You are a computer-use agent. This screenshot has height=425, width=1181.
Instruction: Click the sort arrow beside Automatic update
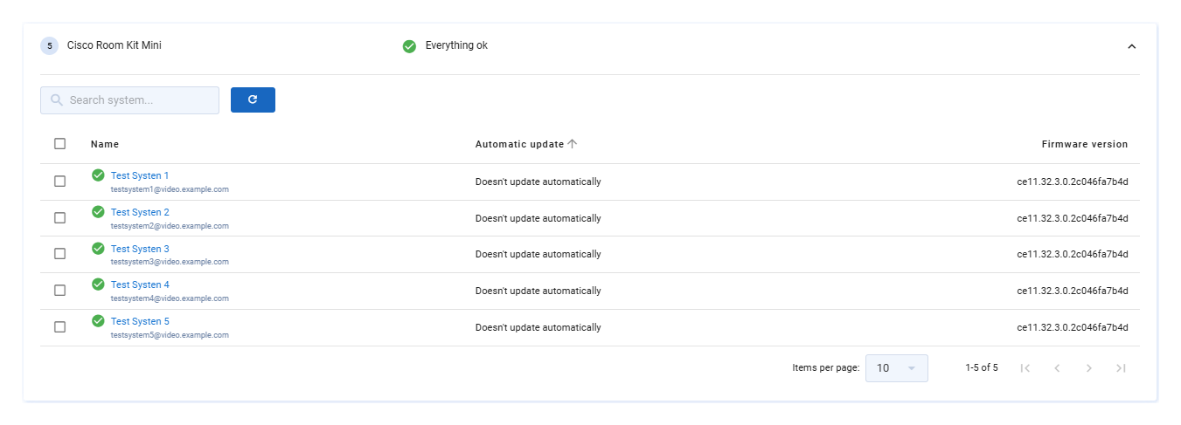pyautogui.click(x=573, y=144)
